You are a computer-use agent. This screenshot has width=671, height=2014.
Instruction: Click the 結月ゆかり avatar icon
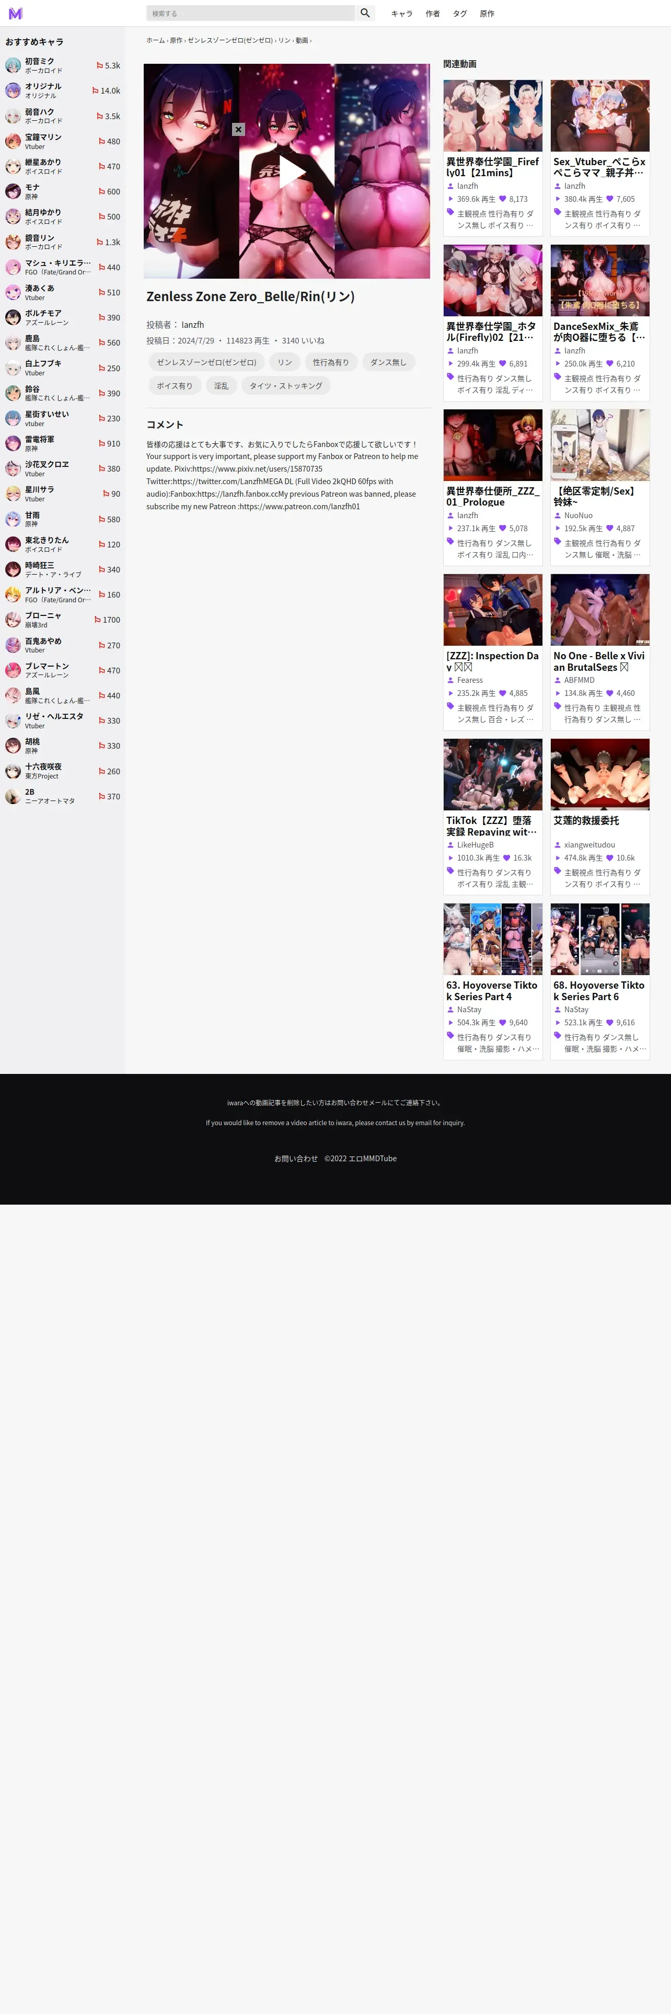pos(13,216)
